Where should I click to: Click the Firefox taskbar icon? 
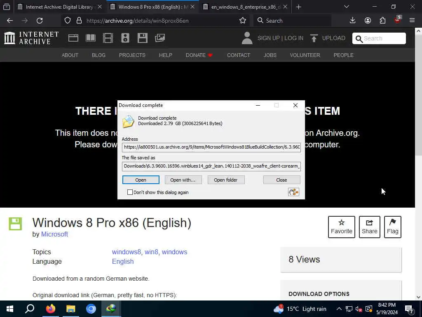[x=50, y=309]
